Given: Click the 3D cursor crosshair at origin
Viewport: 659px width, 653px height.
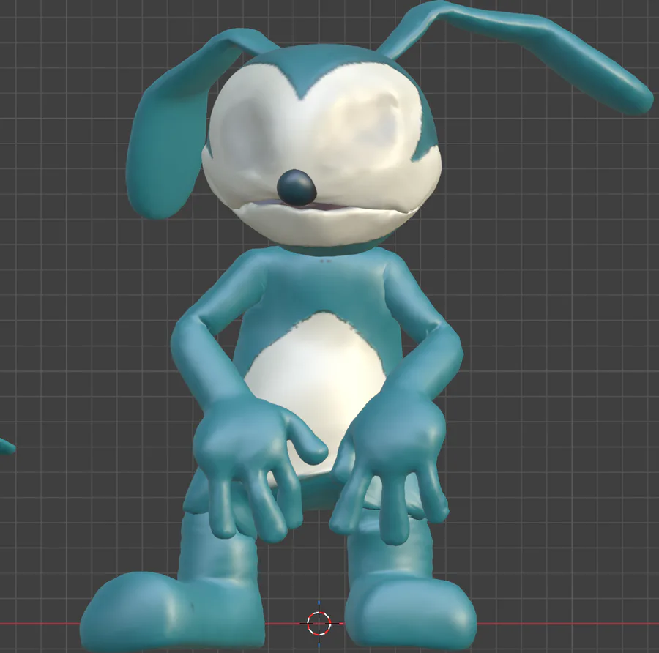Looking at the screenshot, I should (x=319, y=624).
